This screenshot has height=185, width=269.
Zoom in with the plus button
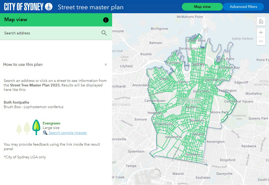click(x=261, y=32)
